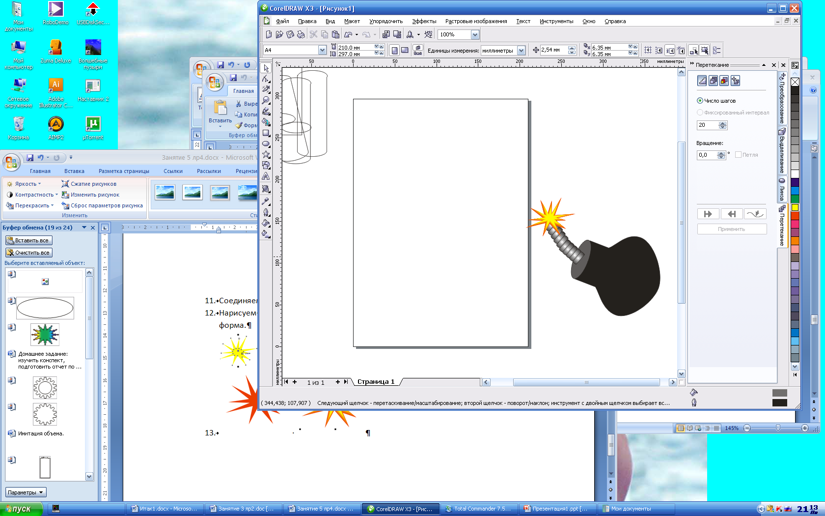Screen dimensions: 825x516
Task: Select the Text tool in toolbox
Action: pyautogui.click(x=266, y=176)
